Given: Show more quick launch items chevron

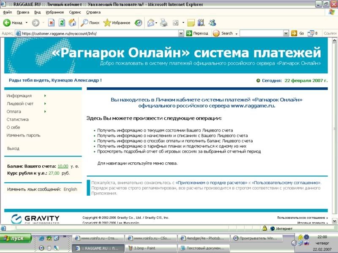Looking at the screenshot, I should 65,237.
